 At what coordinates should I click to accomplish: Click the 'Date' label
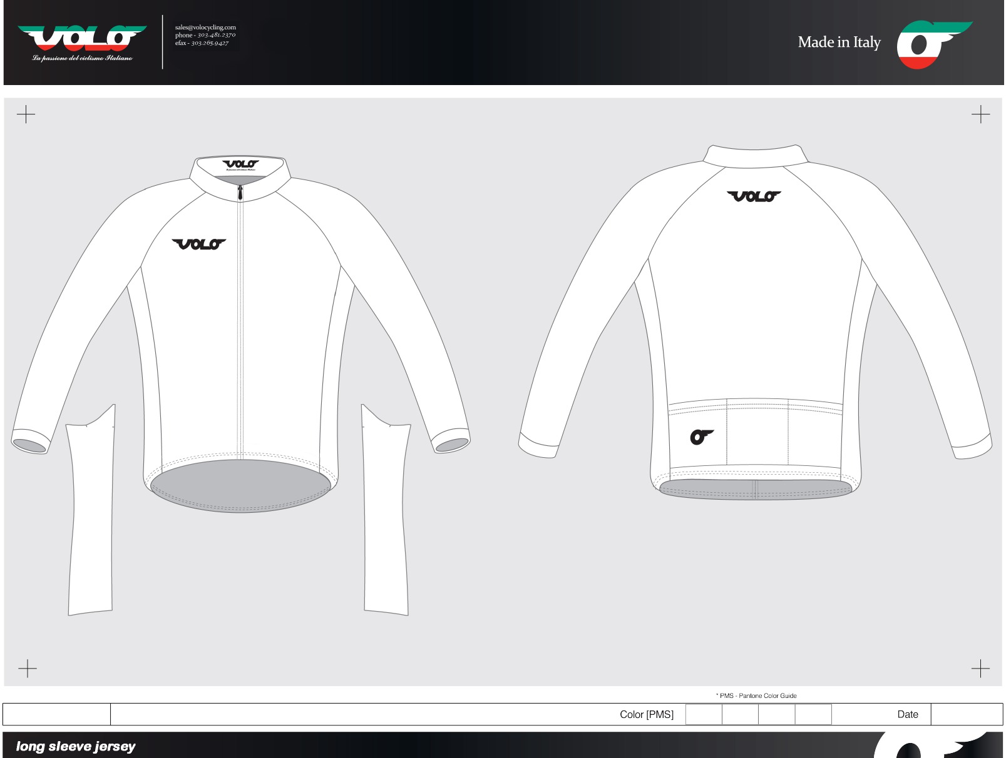click(908, 714)
